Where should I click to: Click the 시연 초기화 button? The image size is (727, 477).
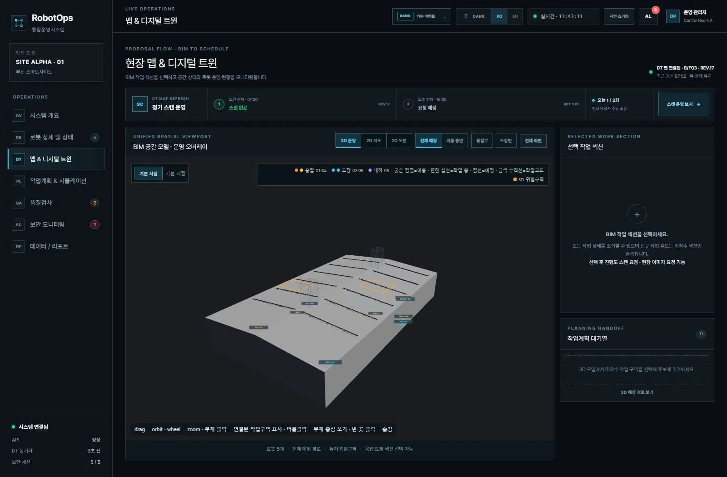(x=619, y=16)
